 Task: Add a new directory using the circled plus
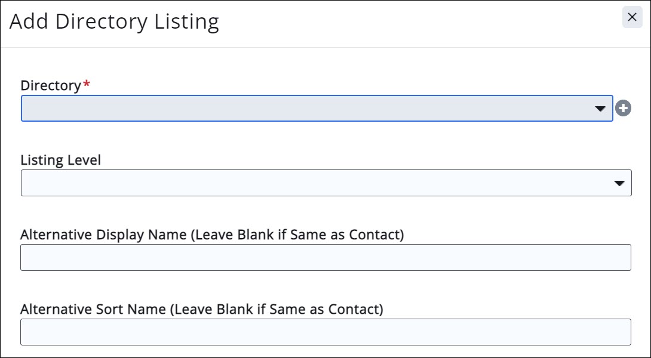[623, 109]
